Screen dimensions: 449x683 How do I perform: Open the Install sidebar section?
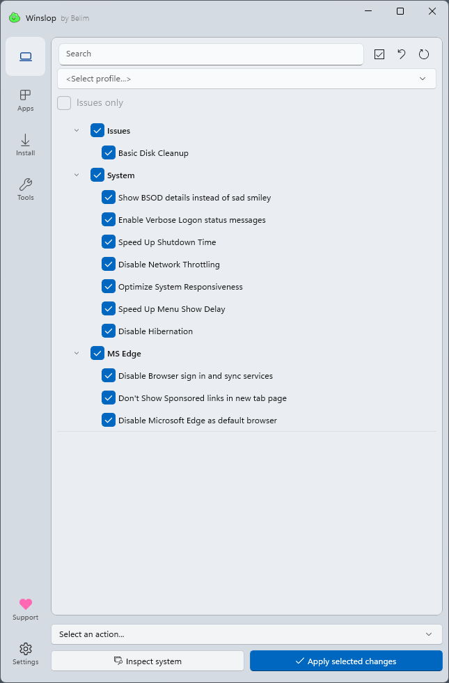(x=26, y=145)
